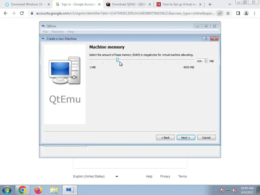Click the machine memory slider handle
Viewport: 260px width, 195px height.
[117, 60]
